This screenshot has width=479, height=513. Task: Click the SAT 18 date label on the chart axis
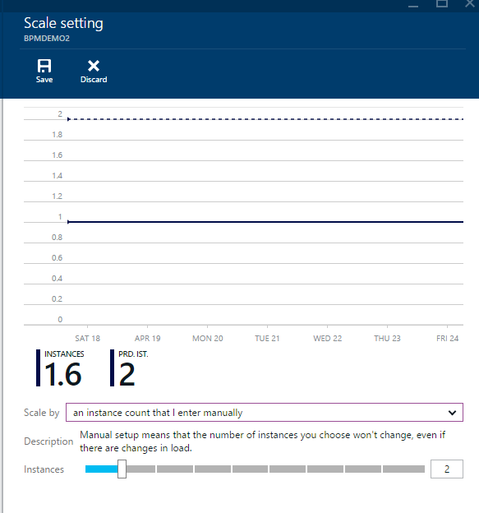[x=87, y=338]
